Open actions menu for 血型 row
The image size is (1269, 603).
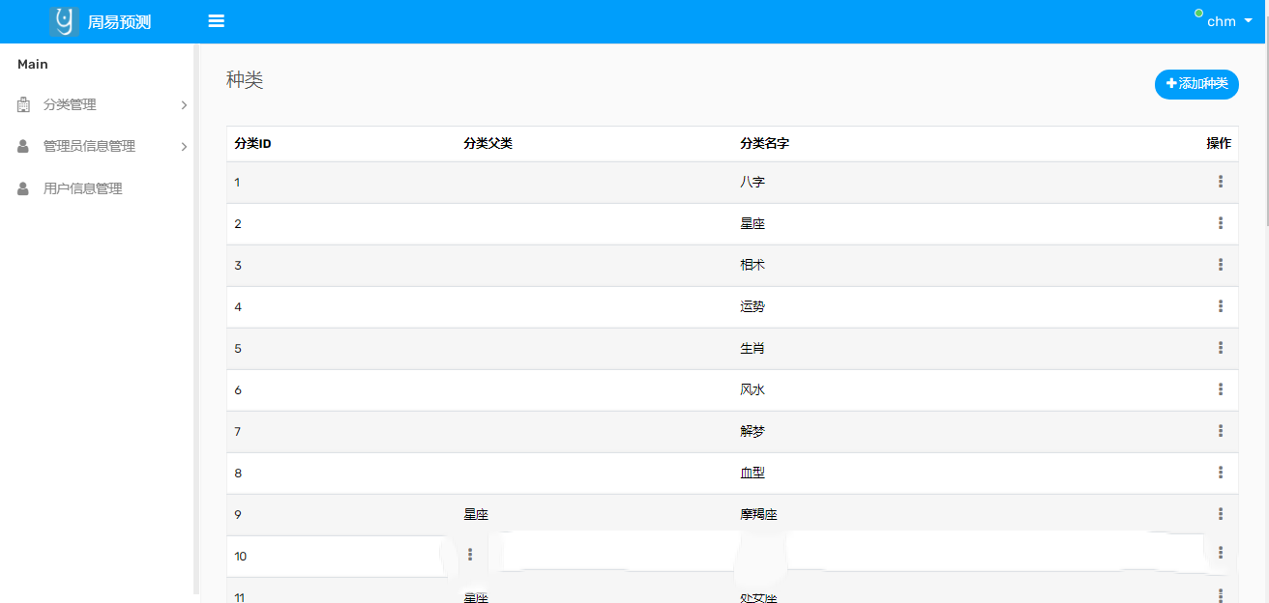(x=1220, y=473)
